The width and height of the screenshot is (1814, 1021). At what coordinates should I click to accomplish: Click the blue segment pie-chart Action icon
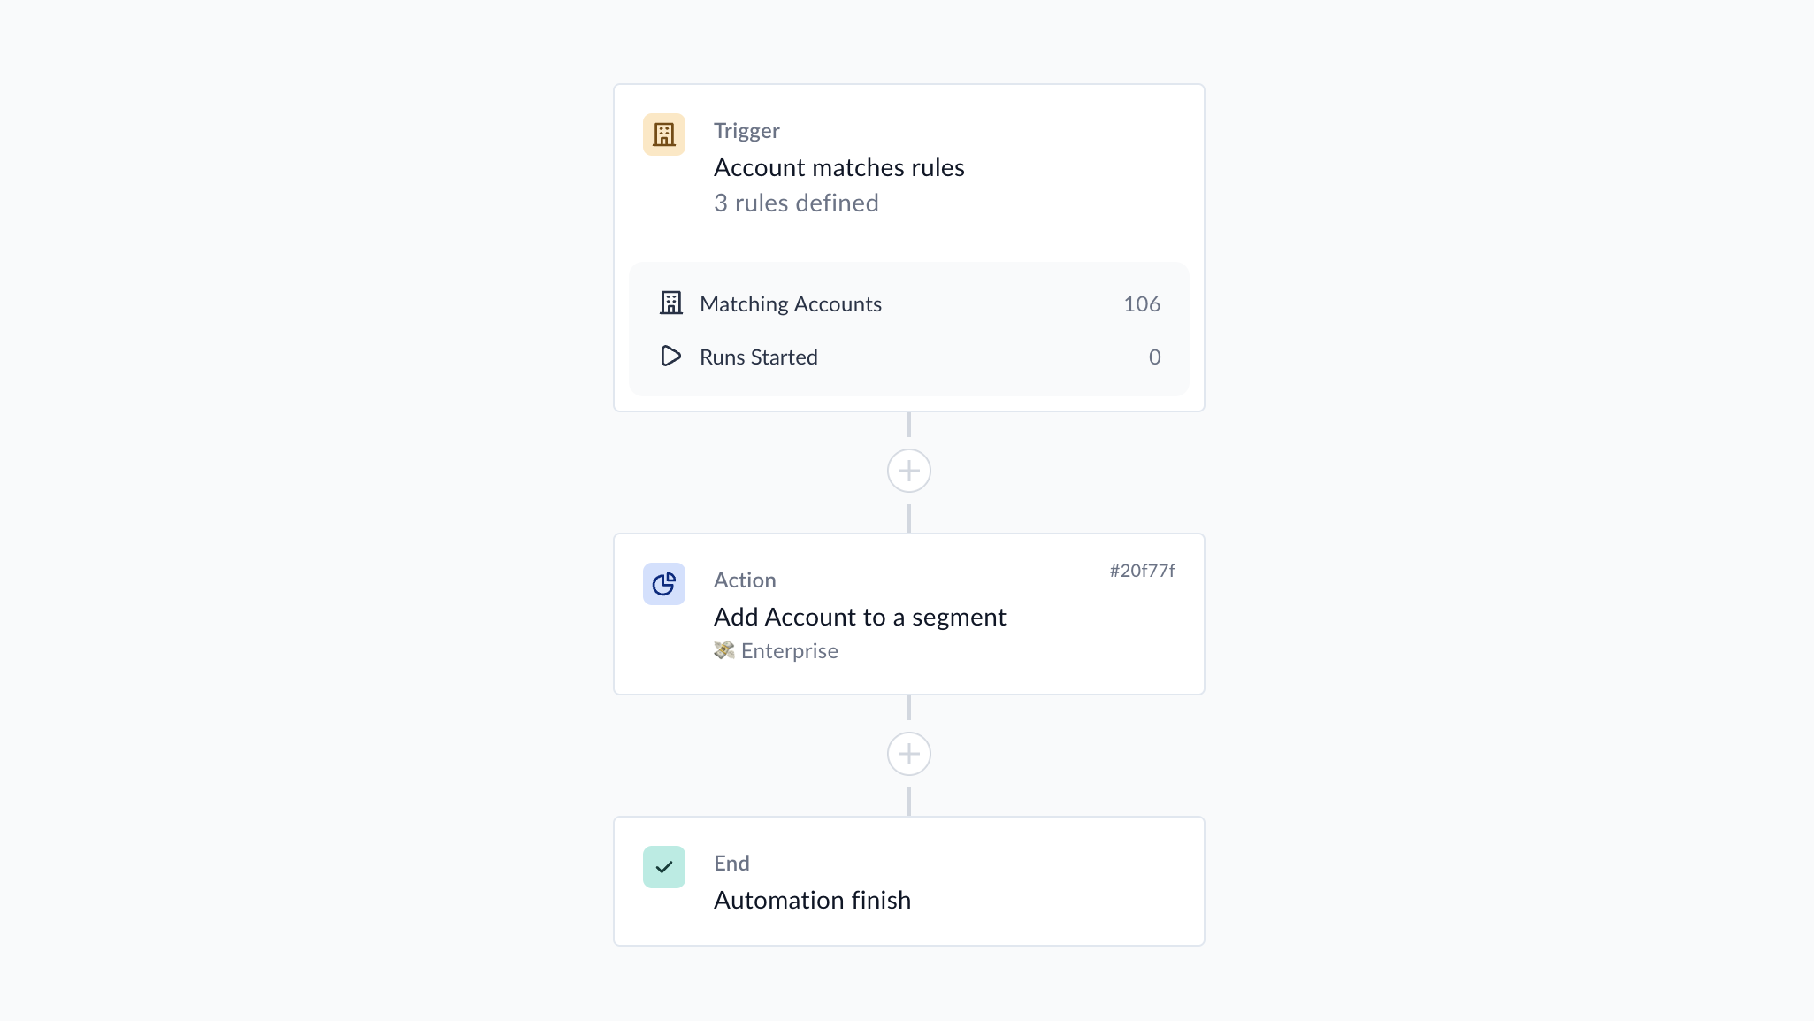click(663, 584)
